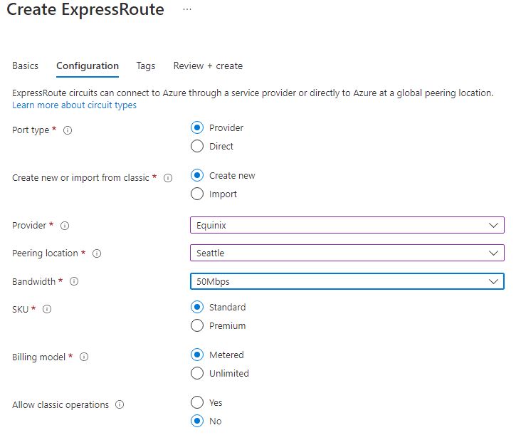Viewport: 516px width, 445px height.
Task: Select the Provider port type radio
Action: (x=196, y=127)
